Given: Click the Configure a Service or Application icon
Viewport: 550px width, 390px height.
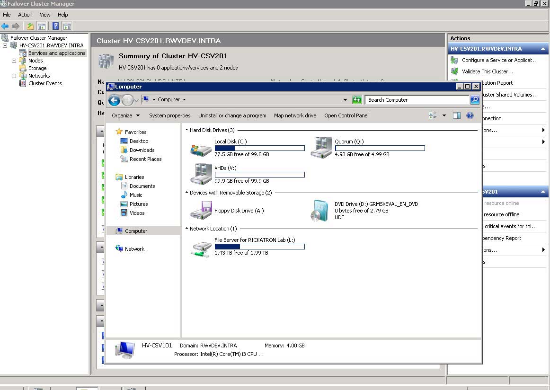Looking at the screenshot, I should point(454,60).
